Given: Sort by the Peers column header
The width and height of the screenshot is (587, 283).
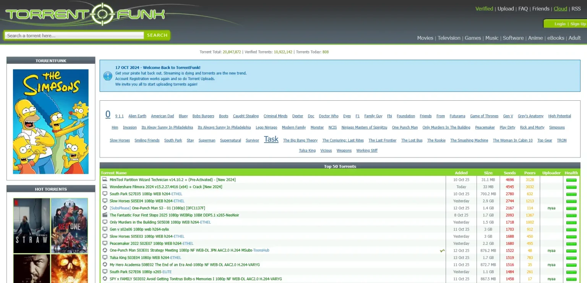Looking at the screenshot, I should coord(530,173).
